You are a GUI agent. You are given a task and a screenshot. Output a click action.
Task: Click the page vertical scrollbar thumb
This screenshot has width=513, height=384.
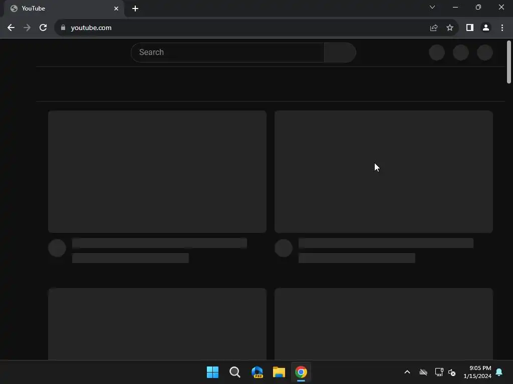[509, 61]
